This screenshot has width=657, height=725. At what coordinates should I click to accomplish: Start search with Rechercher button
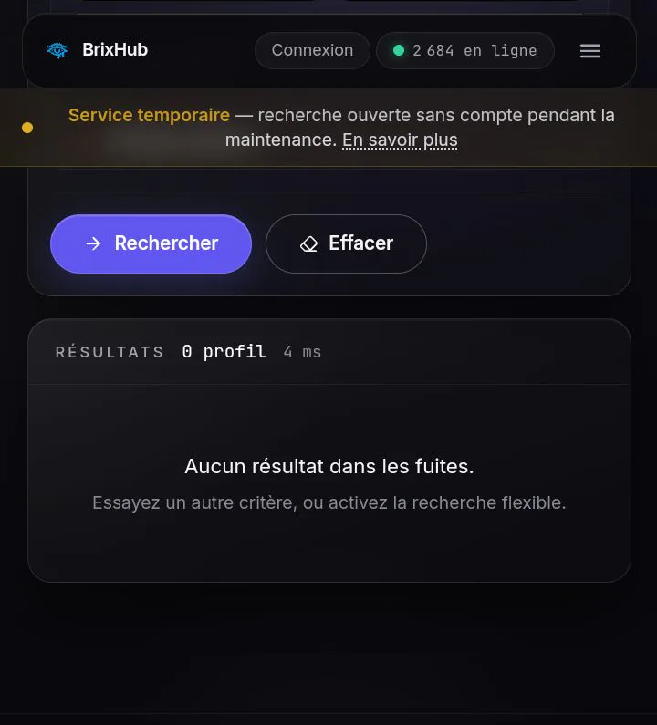pos(151,243)
